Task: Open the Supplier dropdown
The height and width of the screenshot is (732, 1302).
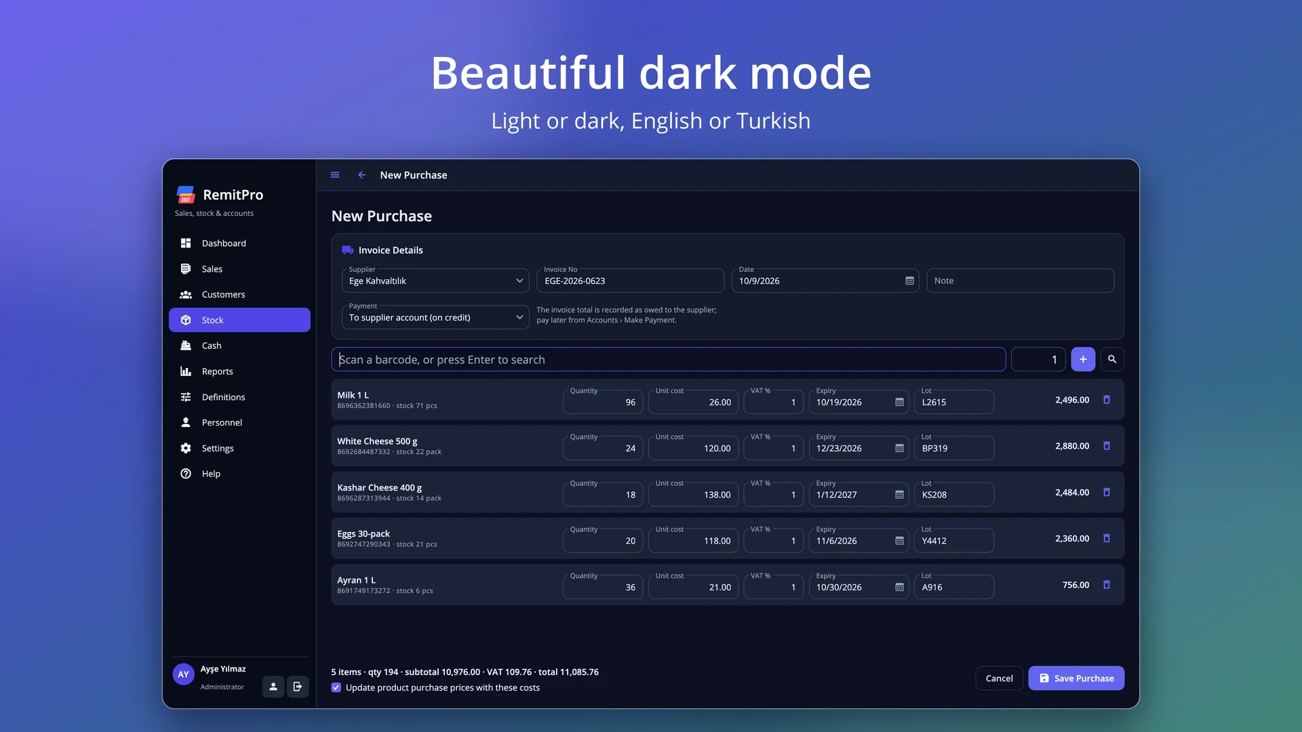Action: click(x=435, y=281)
